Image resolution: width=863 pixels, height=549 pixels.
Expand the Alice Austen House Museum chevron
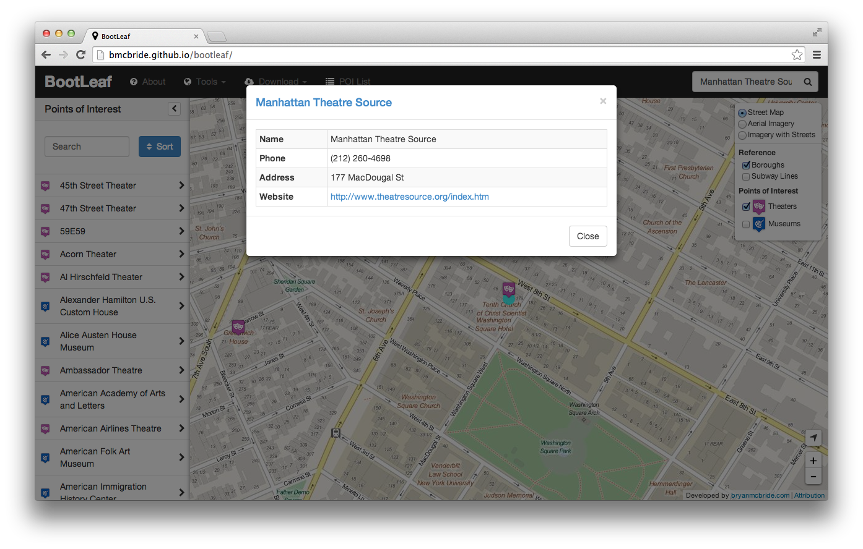point(181,341)
